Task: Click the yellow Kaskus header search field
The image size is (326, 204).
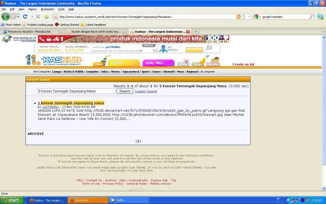Action: tap(195, 50)
